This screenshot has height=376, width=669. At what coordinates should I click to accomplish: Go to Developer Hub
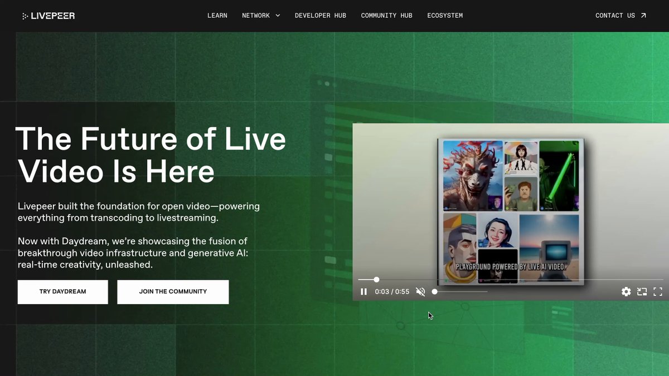pyautogui.click(x=321, y=16)
